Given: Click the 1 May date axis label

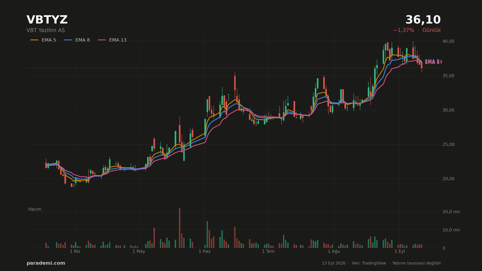Looking at the screenshot, I should [x=139, y=251].
